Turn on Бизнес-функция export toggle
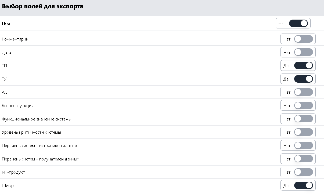 tap(304, 105)
